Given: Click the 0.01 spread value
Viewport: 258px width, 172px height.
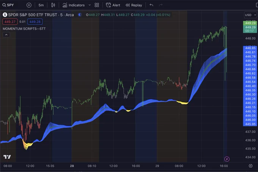Looking at the screenshot, I should 22,22.
